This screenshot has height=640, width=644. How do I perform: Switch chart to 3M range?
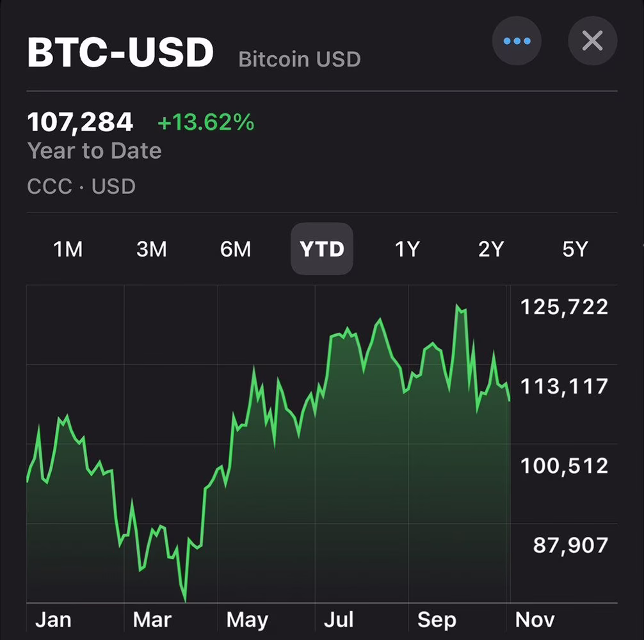coord(152,249)
